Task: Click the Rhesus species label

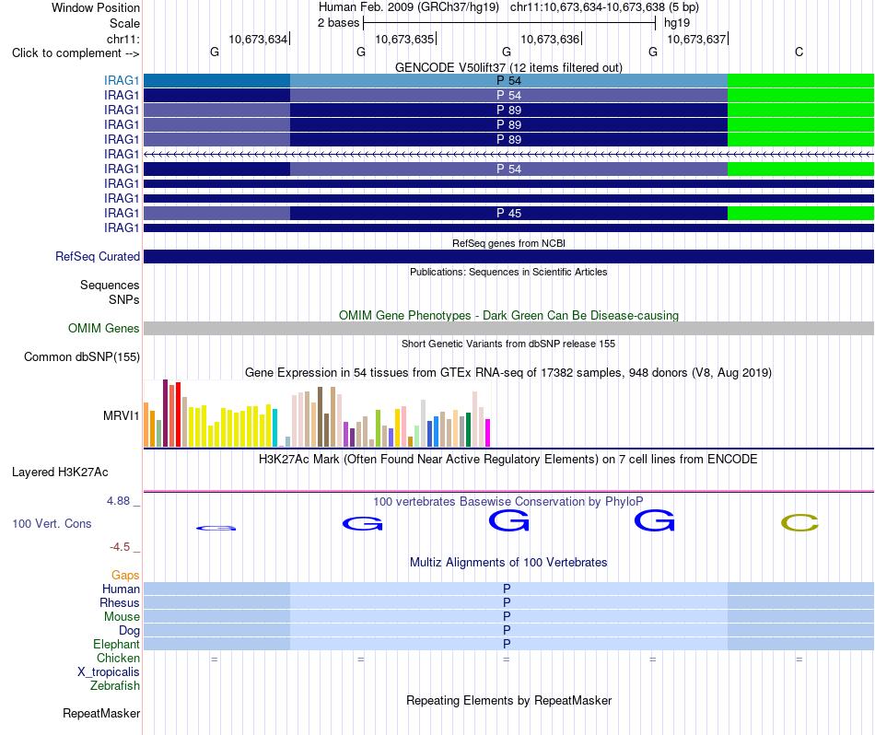Action: point(120,602)
